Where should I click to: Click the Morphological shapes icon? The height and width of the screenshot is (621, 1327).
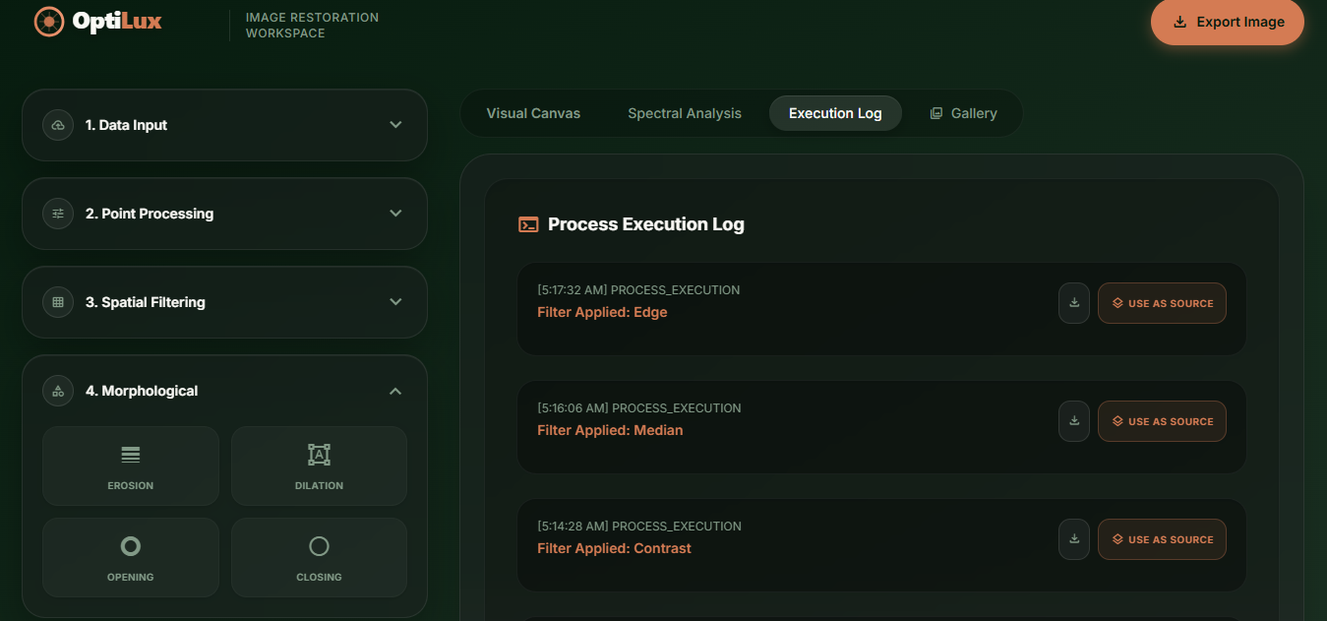tap(58, 391)
